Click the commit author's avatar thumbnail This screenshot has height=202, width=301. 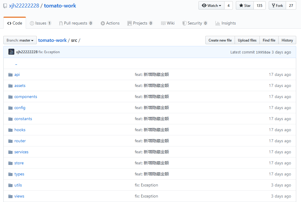(x=11, y=52)
